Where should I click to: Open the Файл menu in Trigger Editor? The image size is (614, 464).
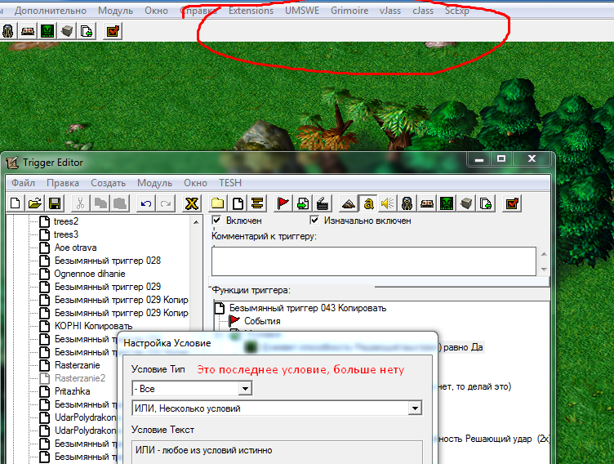tap(23, 183)
